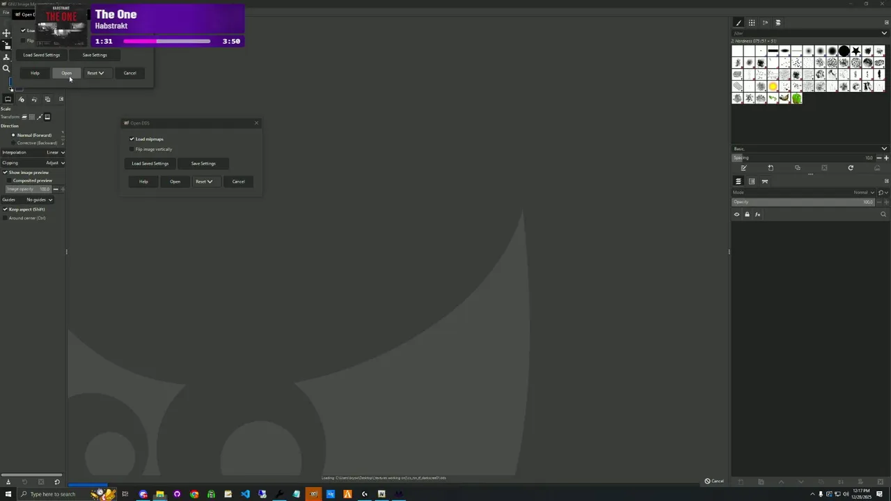The height and width of the screenshot is (501, 891).
Task: Adjust the Image opacity slider
Action: 28,189
